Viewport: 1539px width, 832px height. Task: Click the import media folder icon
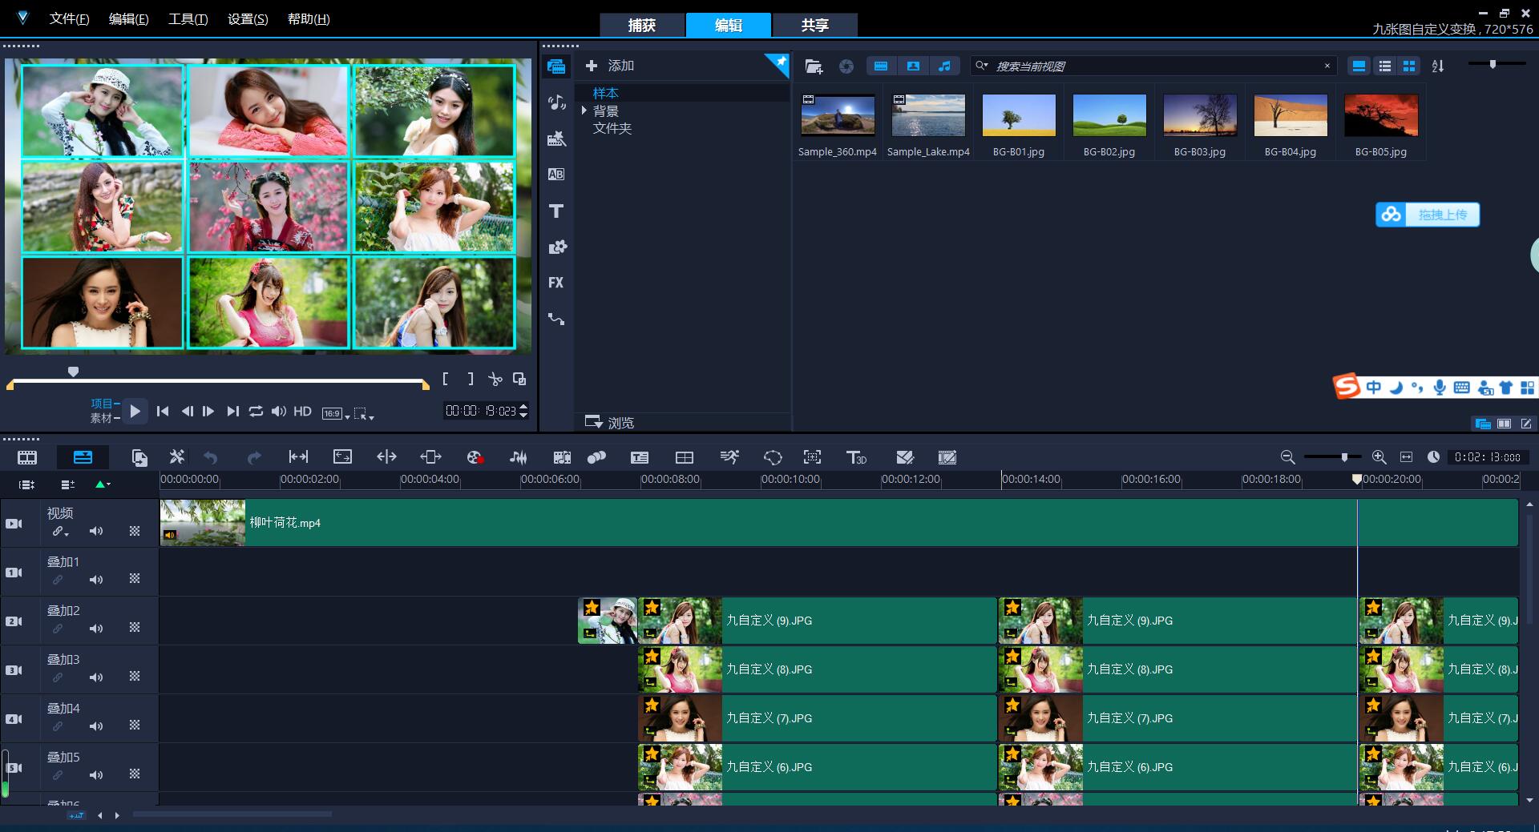click(814, 66)
